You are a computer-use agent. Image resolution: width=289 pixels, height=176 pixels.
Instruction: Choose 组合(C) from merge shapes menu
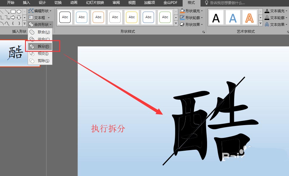40,39
